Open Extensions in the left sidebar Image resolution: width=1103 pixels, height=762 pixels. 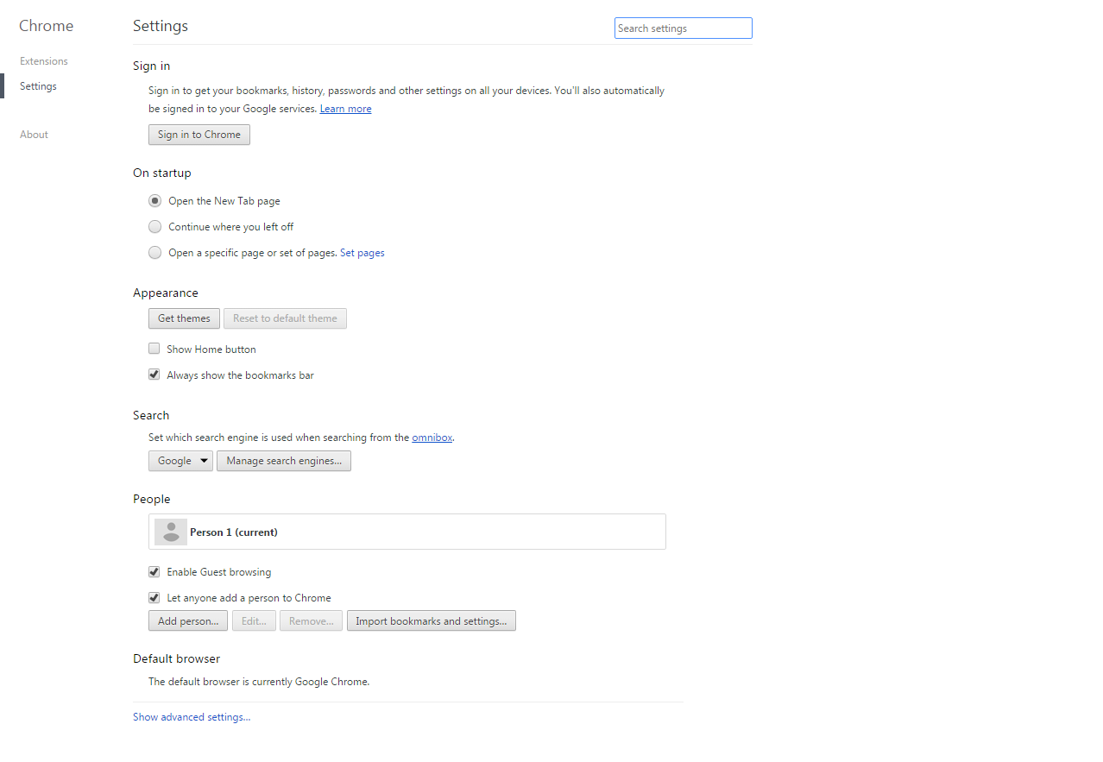click(44, 61)
